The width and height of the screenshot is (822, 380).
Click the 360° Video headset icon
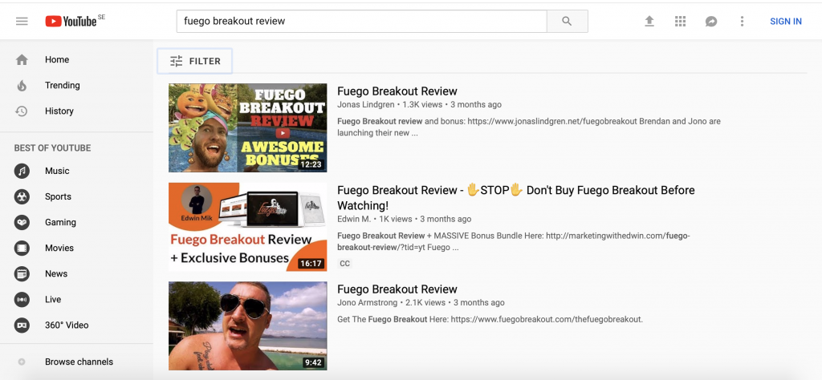pyautogui.click(x=22, y=325)
